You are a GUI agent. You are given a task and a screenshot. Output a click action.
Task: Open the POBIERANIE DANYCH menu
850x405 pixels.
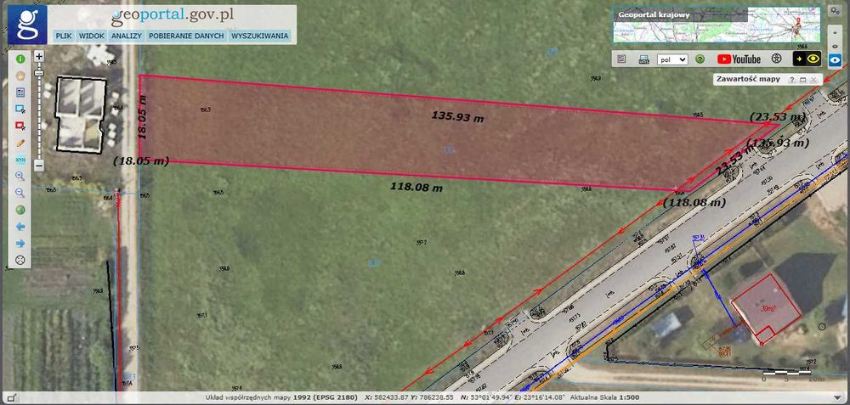point(186,37)
